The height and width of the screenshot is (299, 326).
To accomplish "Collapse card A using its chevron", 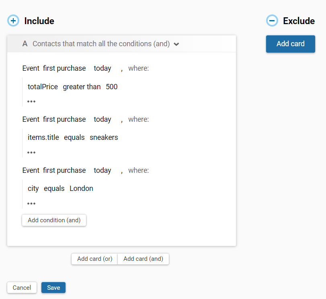I will click(176, 44).
